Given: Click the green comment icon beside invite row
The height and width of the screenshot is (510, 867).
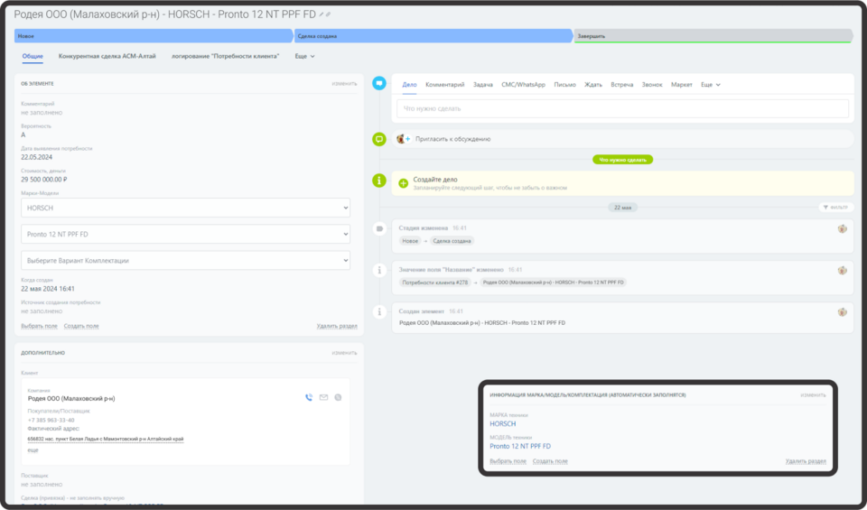Looking at the screenshot, I should click(379, 139).
